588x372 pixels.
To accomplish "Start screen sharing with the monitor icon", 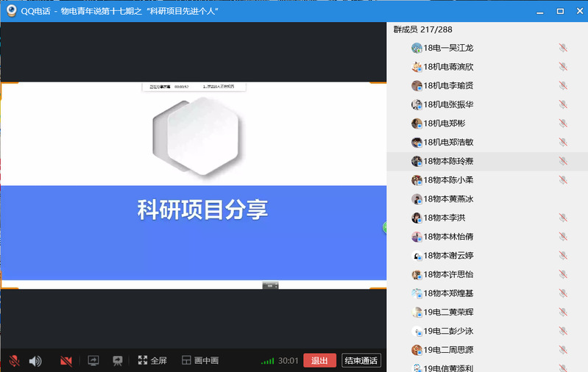I will 93,361.
